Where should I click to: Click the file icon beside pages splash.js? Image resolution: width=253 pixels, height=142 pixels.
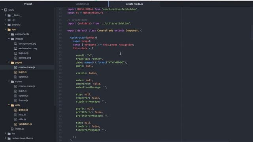(x=15, y=77)
